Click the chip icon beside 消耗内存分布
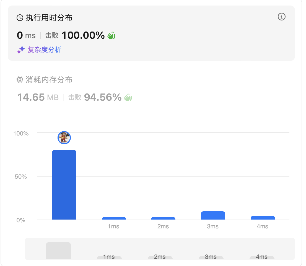 20,80
